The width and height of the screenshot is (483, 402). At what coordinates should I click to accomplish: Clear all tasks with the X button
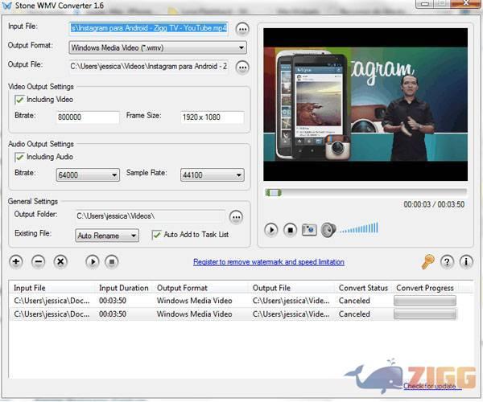pyautogui.click(x=60, y=262)
